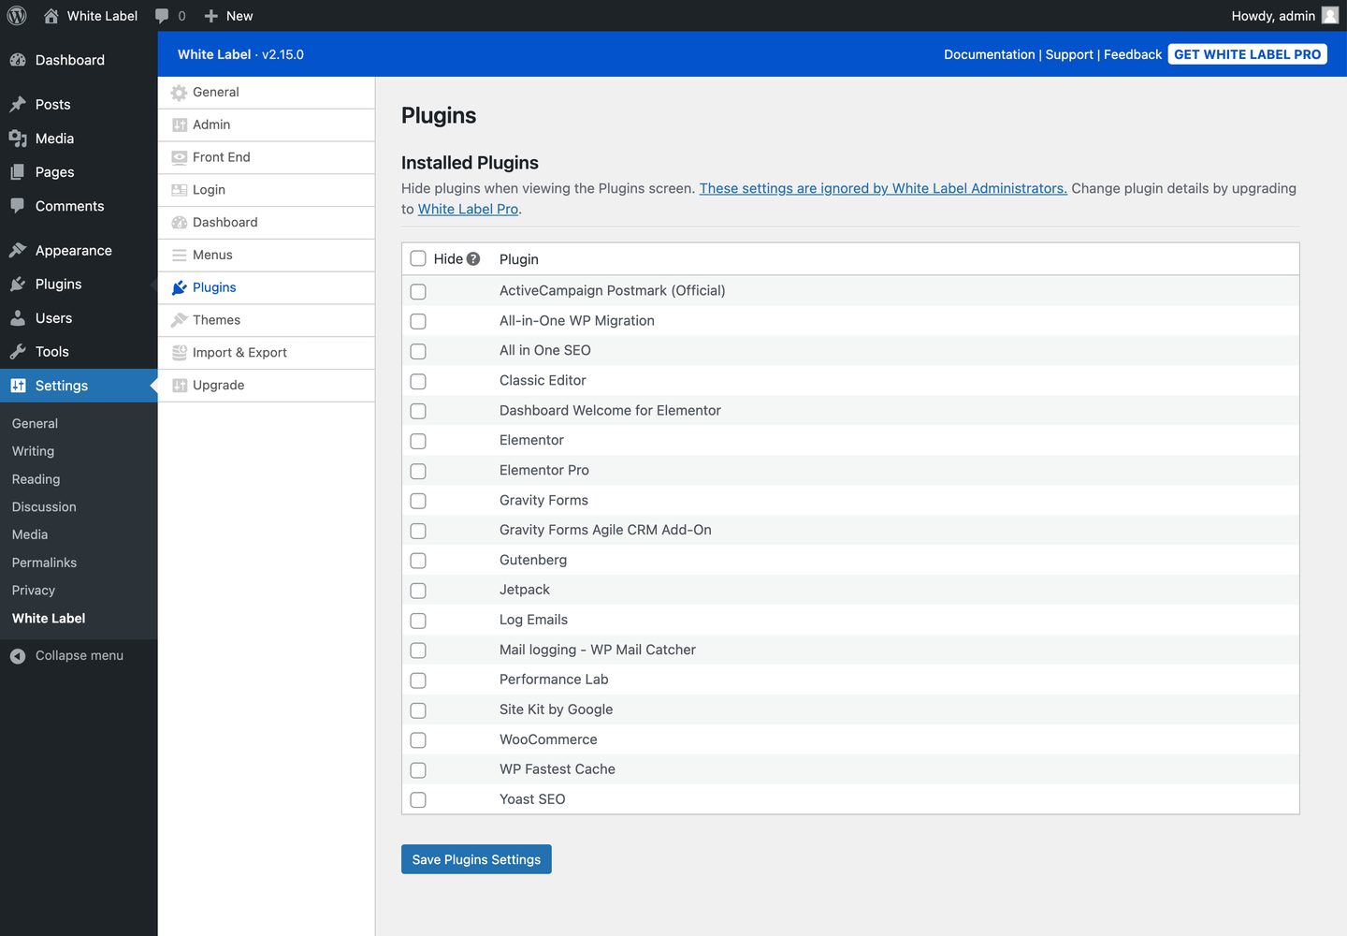Click the admin avatar icon
This screenshot has height=936, width=1347.
[x=1329, y=15]
